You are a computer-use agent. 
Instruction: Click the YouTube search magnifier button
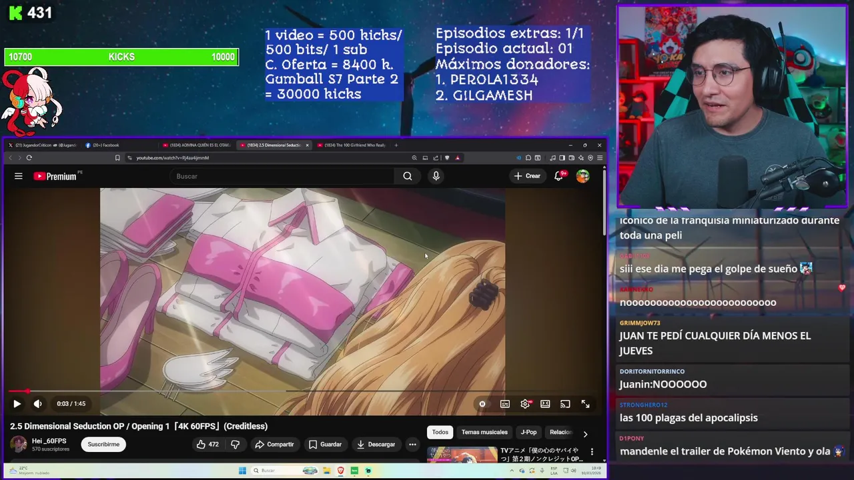click(x=407, y=176)
